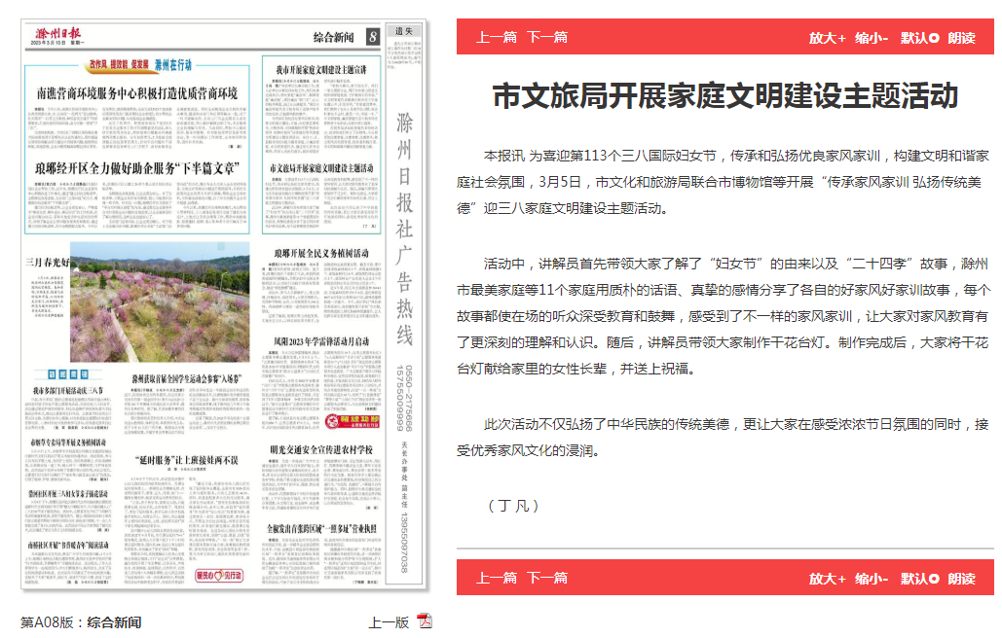The image size is (1002, 638).
Task: Open the 琅琊经开区全力做好助企服务 headline
Action: (137, 168)
